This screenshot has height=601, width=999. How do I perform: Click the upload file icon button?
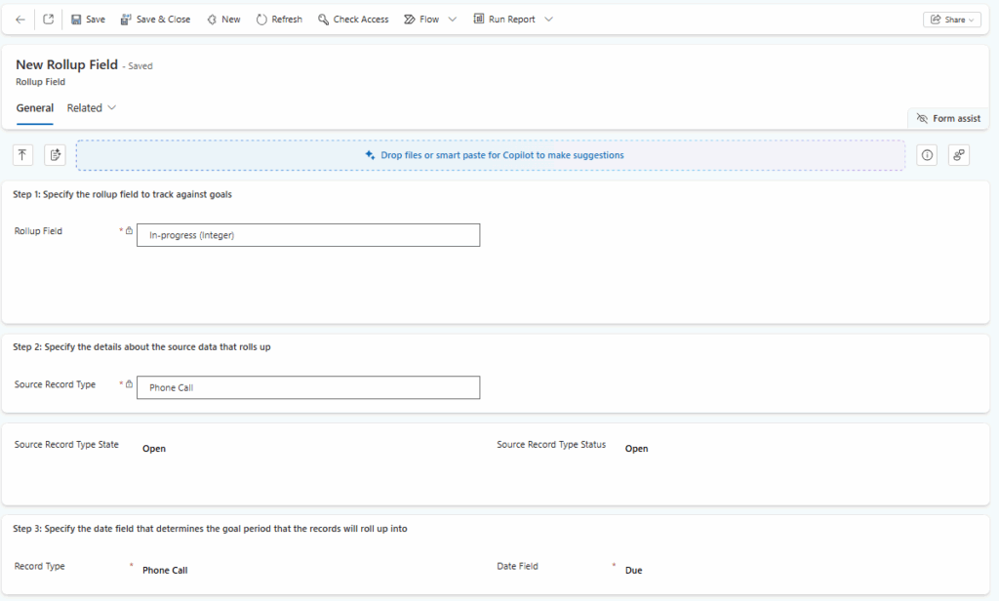coord(22,154)
